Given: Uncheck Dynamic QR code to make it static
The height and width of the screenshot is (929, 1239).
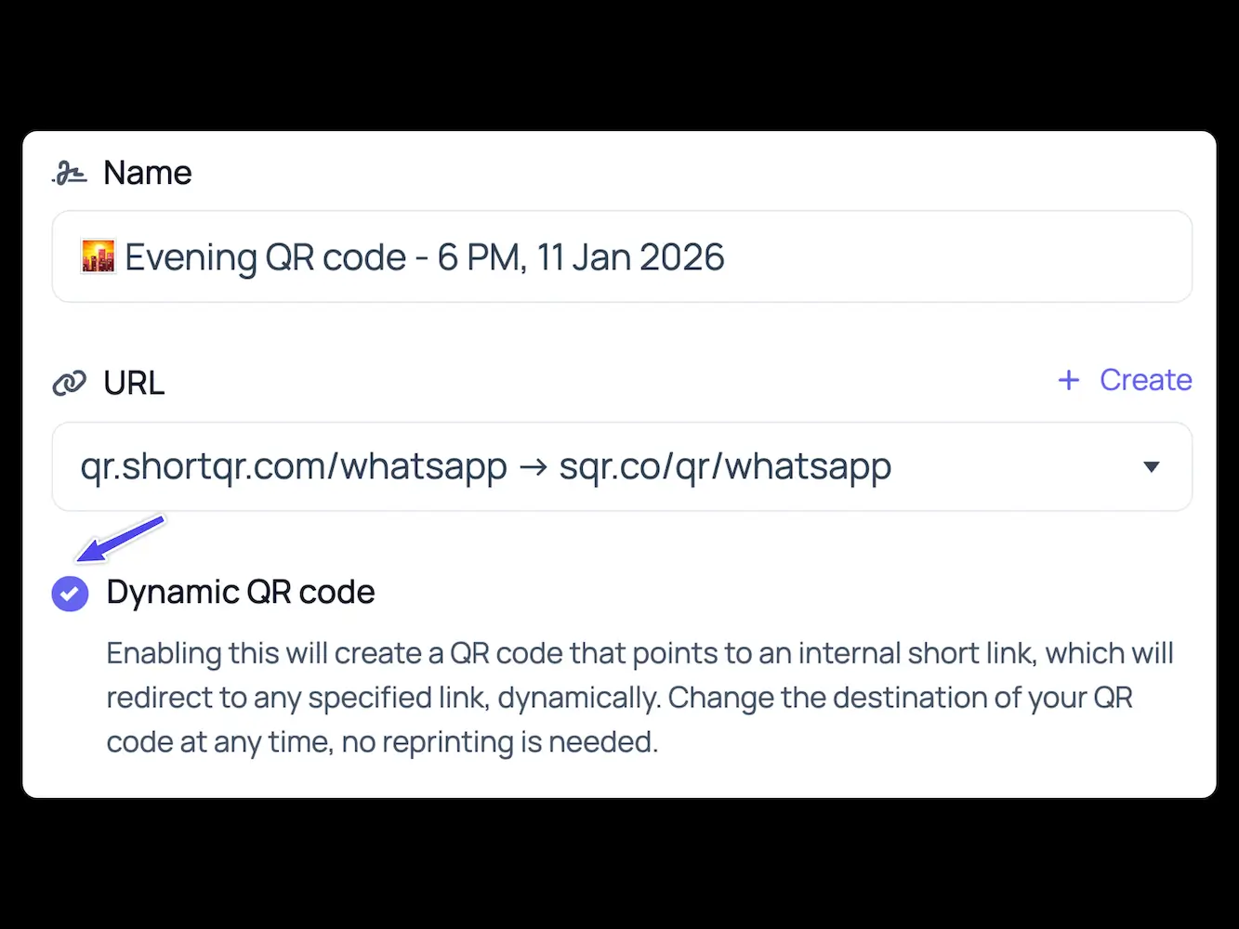Looking at the screenshot, I should pyautogui.click(x=70, y=593).
